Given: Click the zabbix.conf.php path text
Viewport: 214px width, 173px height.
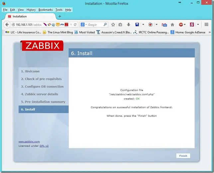Looking at the screenshot, I should tap(132, 94).
